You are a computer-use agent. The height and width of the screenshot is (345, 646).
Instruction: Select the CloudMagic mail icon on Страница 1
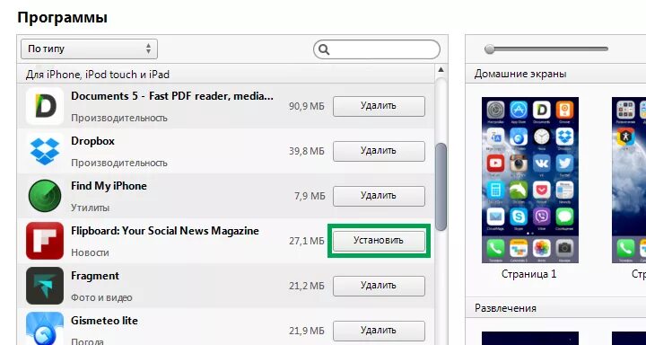(x=495, y=217)
